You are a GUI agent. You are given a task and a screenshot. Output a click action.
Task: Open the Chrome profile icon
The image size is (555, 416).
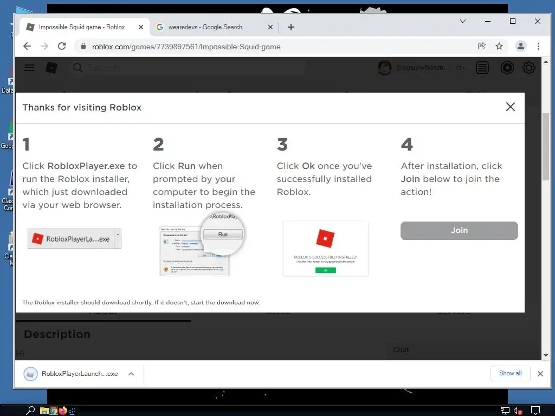coord(521,46)
